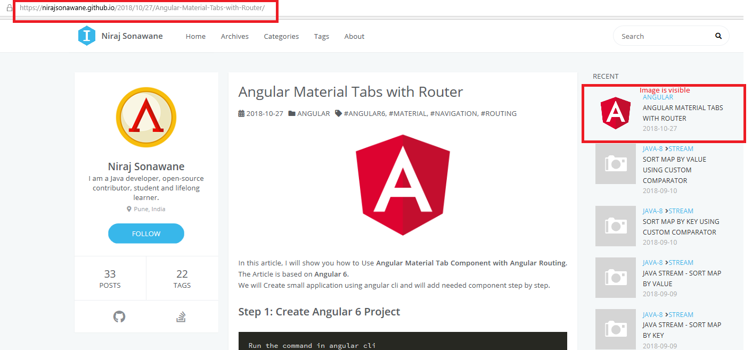Open the GitHub profile icon

119,316
